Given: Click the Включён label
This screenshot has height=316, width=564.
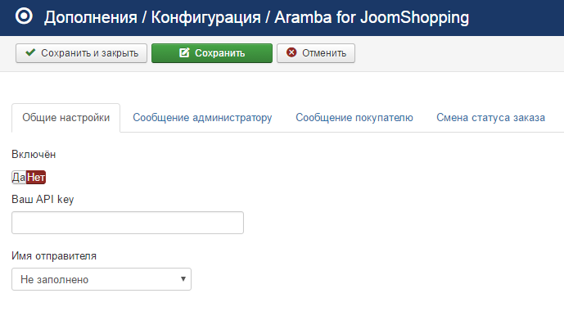Looking at the screenshot, I should (34, 155).
